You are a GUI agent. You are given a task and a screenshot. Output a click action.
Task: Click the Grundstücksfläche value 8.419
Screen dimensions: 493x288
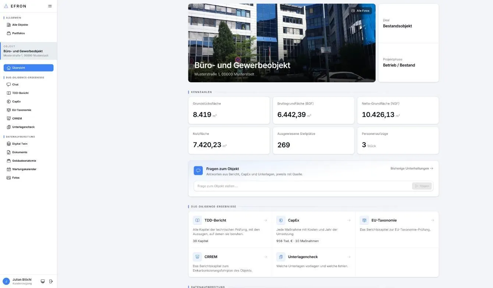coord(202,115)
